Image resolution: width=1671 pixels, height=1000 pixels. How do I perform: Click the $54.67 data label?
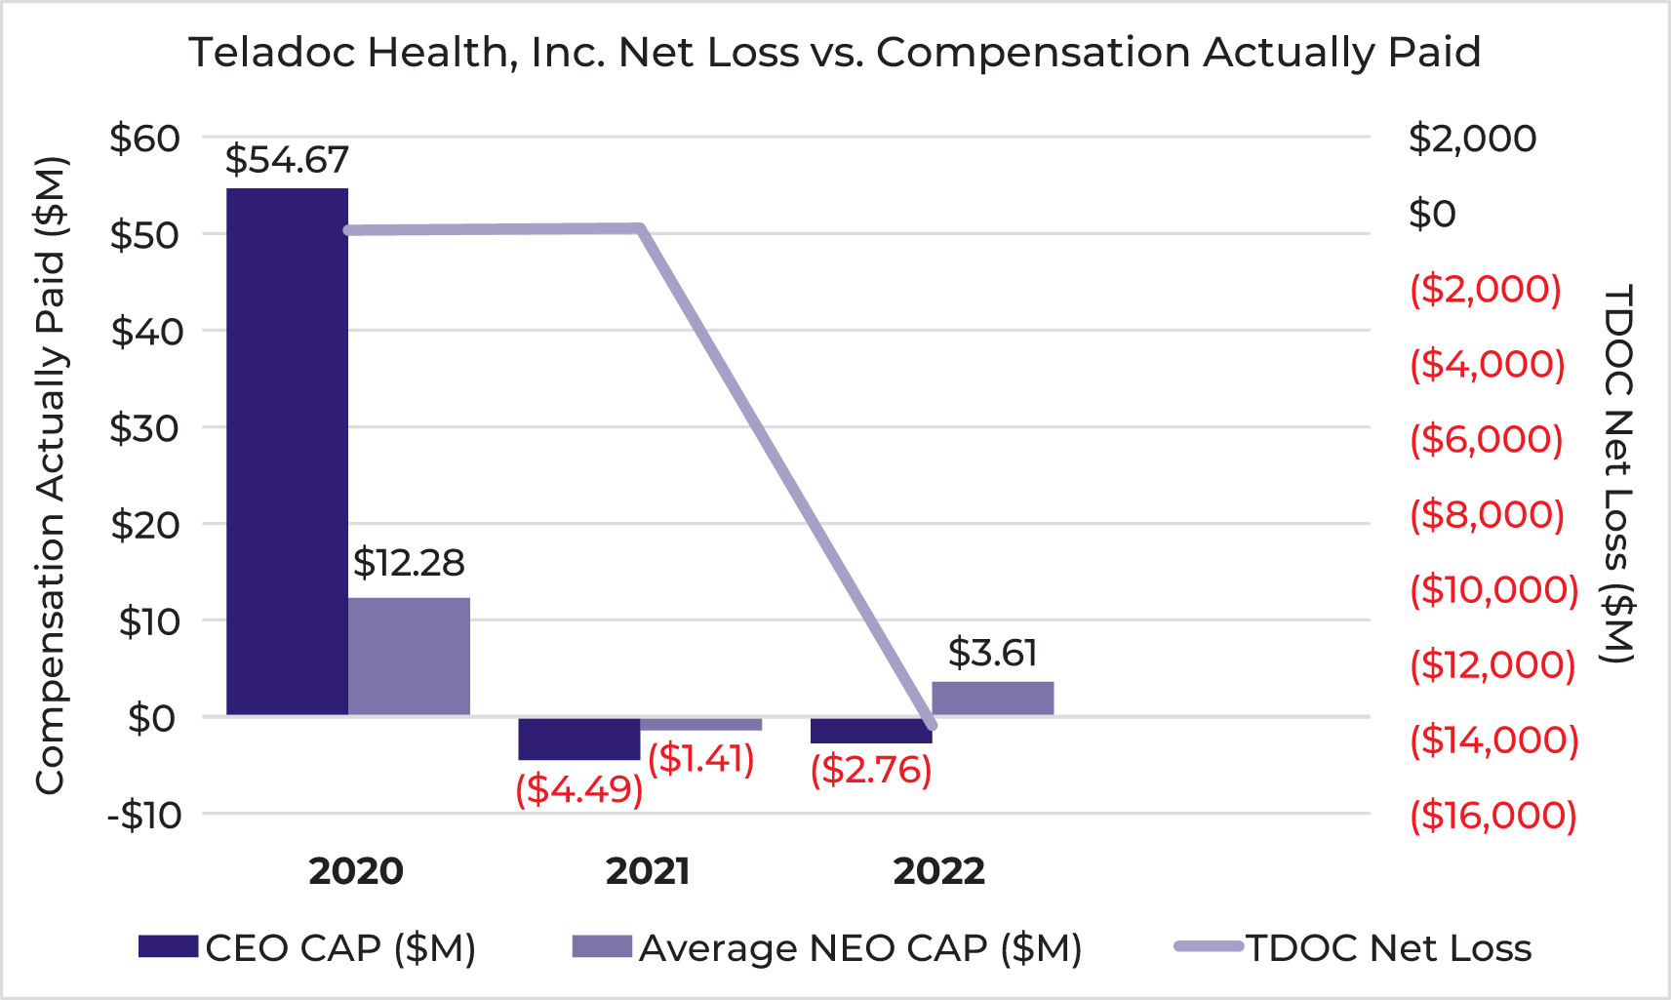coord(287,160)
